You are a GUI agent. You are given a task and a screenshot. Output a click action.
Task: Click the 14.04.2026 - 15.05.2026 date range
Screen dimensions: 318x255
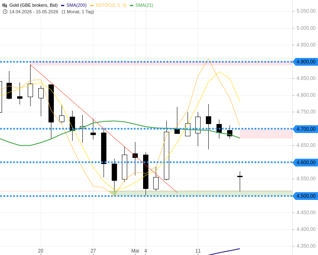pyautogui.click(x=34, y=12)
